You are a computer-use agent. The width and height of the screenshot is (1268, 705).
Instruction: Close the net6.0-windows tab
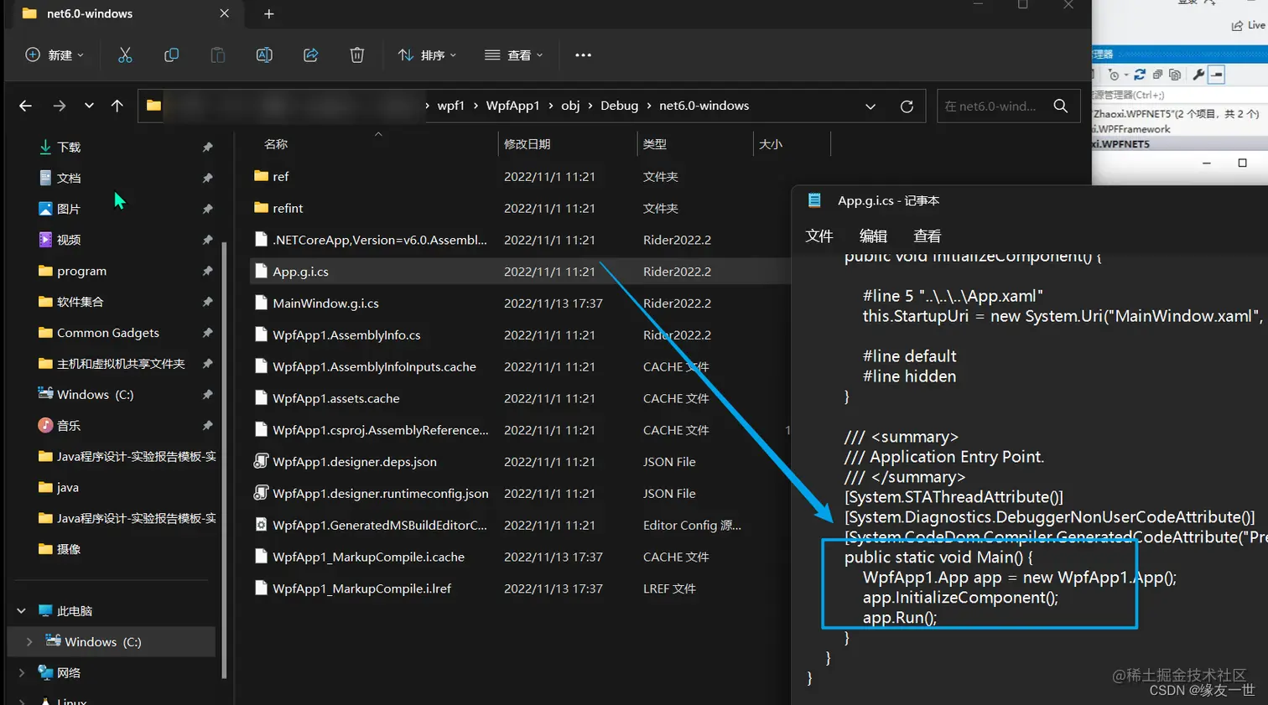click(x=224, y=13)
